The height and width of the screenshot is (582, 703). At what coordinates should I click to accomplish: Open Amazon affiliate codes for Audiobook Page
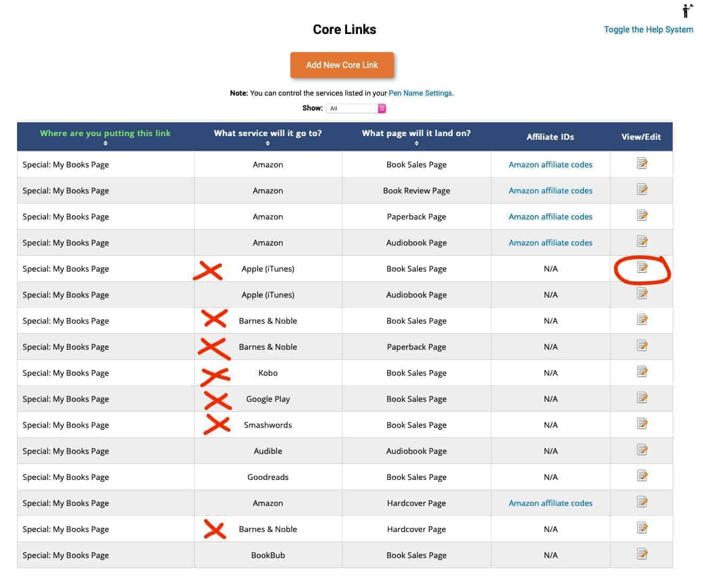pos(550,243)
